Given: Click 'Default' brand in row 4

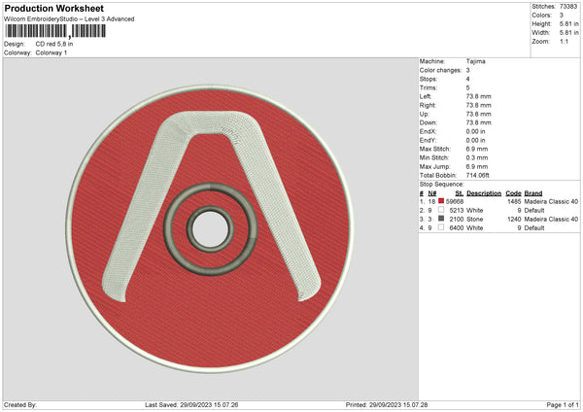Looking at the screenshot, I should point(534,228).
